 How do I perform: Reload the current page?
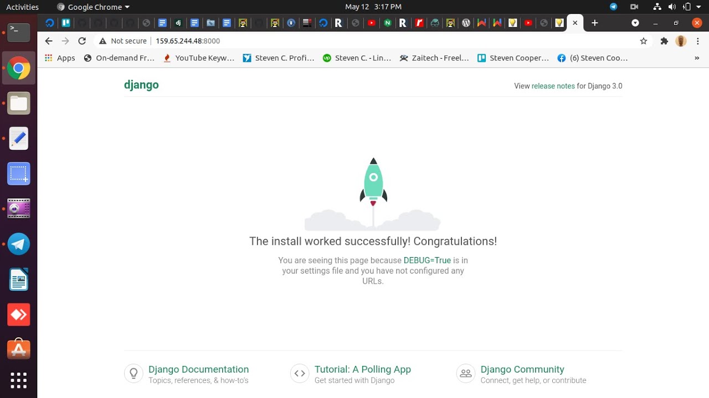point(82,41)
